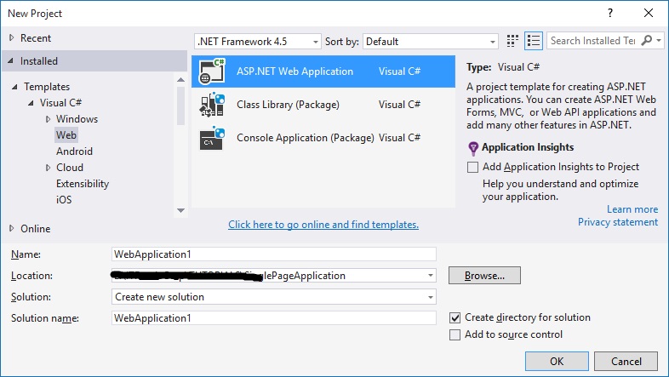Screen dimensions: 669x377
Task: Click the project Name input field
Action: 273,254
